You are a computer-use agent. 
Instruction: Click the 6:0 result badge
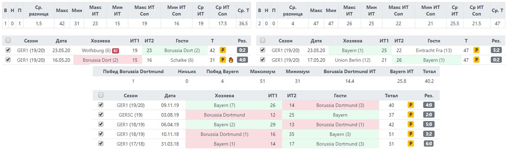pos(428,144)
